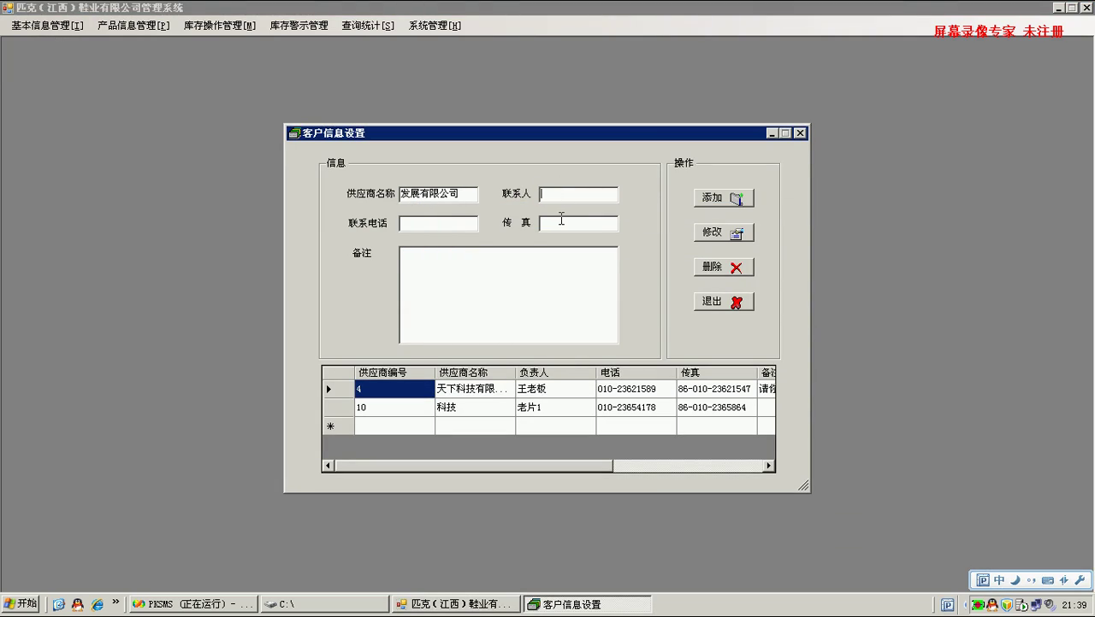
Task: Click the grid's scroll right arrow
Action: coord(768,466)
